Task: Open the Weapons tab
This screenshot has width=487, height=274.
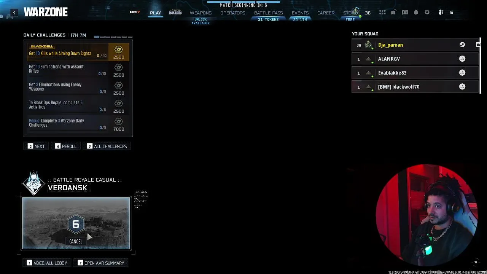Action: (x=201, y=13)
